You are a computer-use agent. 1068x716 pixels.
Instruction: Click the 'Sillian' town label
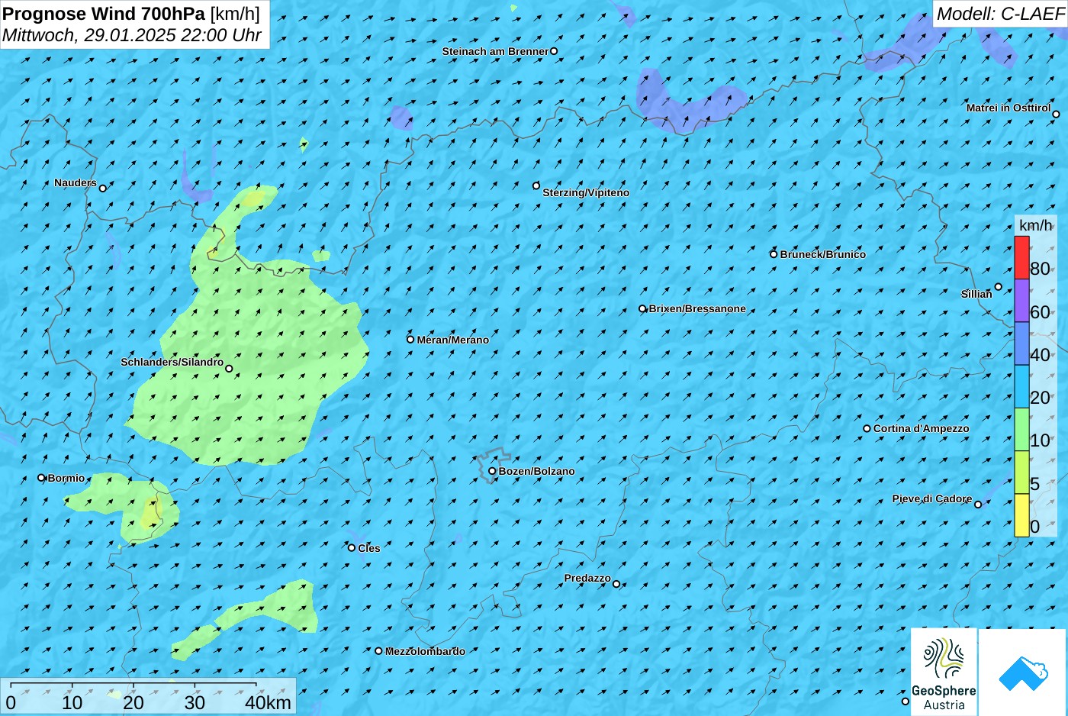point(976,294)
